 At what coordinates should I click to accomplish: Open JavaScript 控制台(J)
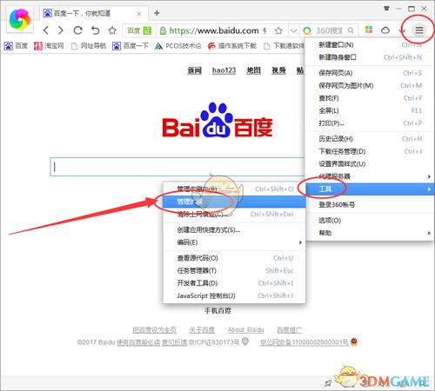click(x=234, y=295)
